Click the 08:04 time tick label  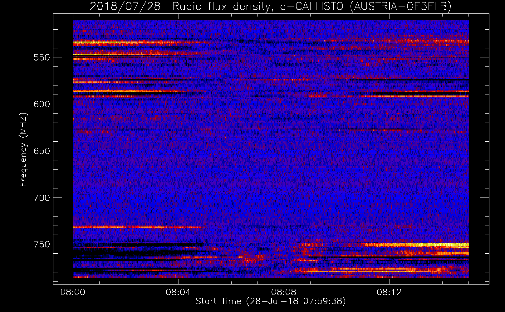point(178,292)
